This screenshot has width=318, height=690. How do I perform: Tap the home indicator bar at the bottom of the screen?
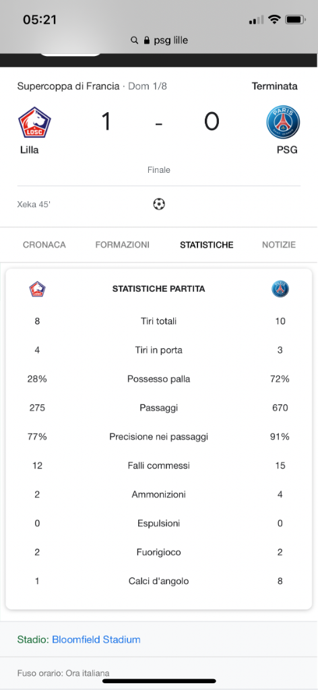coord(159,681)
